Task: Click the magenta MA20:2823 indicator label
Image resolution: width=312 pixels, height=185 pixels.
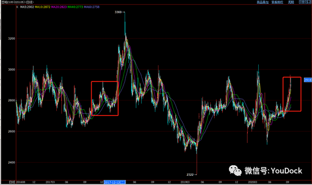Action: tap(59, 7)
